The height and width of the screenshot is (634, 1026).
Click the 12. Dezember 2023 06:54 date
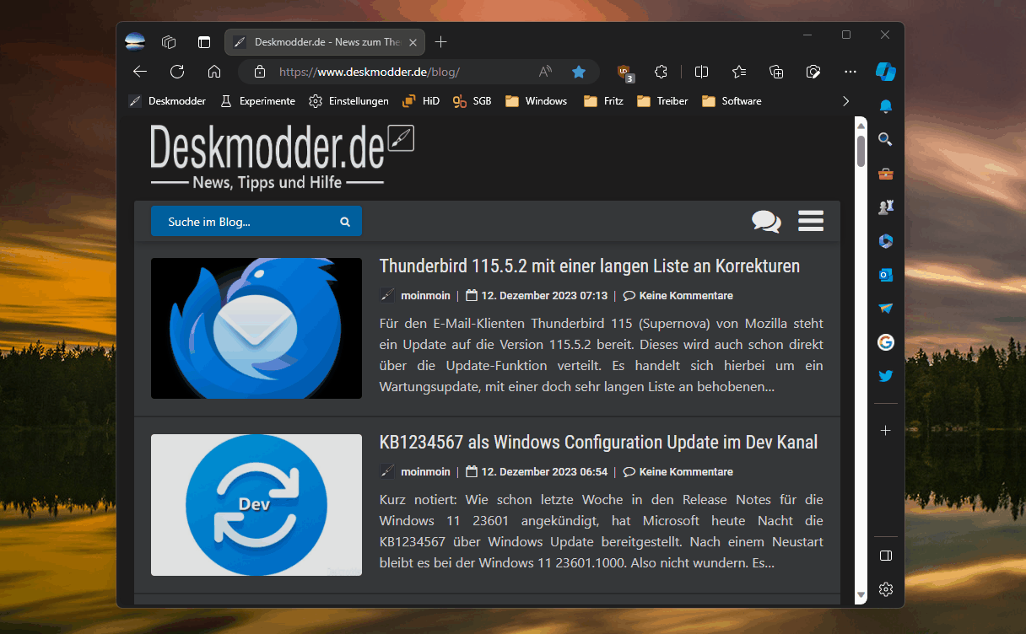pos(544,472)
